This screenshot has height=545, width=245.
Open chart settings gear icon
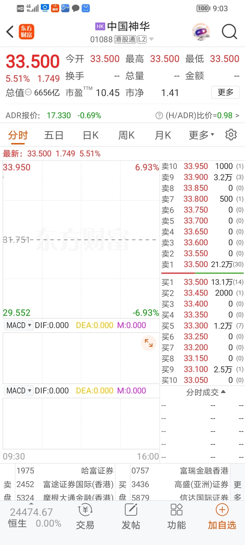pyautogui.click(x=231, y=135)
